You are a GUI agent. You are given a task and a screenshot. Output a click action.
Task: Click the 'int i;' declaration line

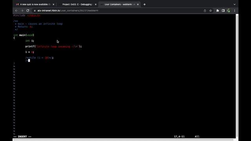[30, 41]
